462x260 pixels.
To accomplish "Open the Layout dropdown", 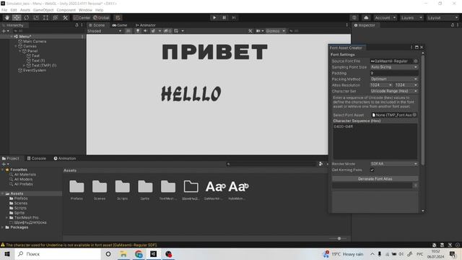I will click(x=443, y=17).
